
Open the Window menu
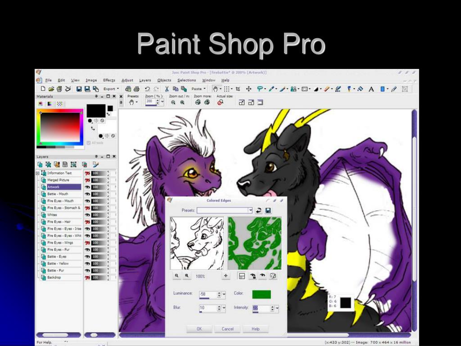pyautogui.click(x=208, y=80)
